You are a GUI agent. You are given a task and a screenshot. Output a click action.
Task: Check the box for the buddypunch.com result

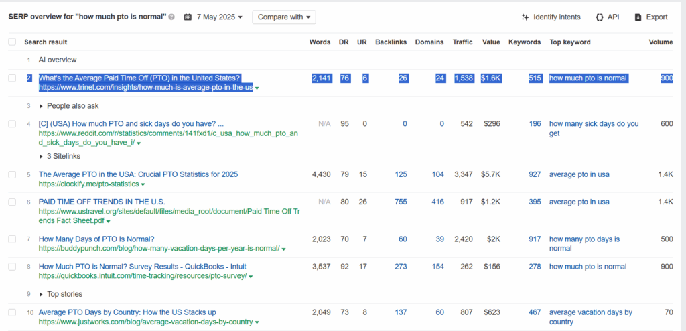(x=12, y=239)
